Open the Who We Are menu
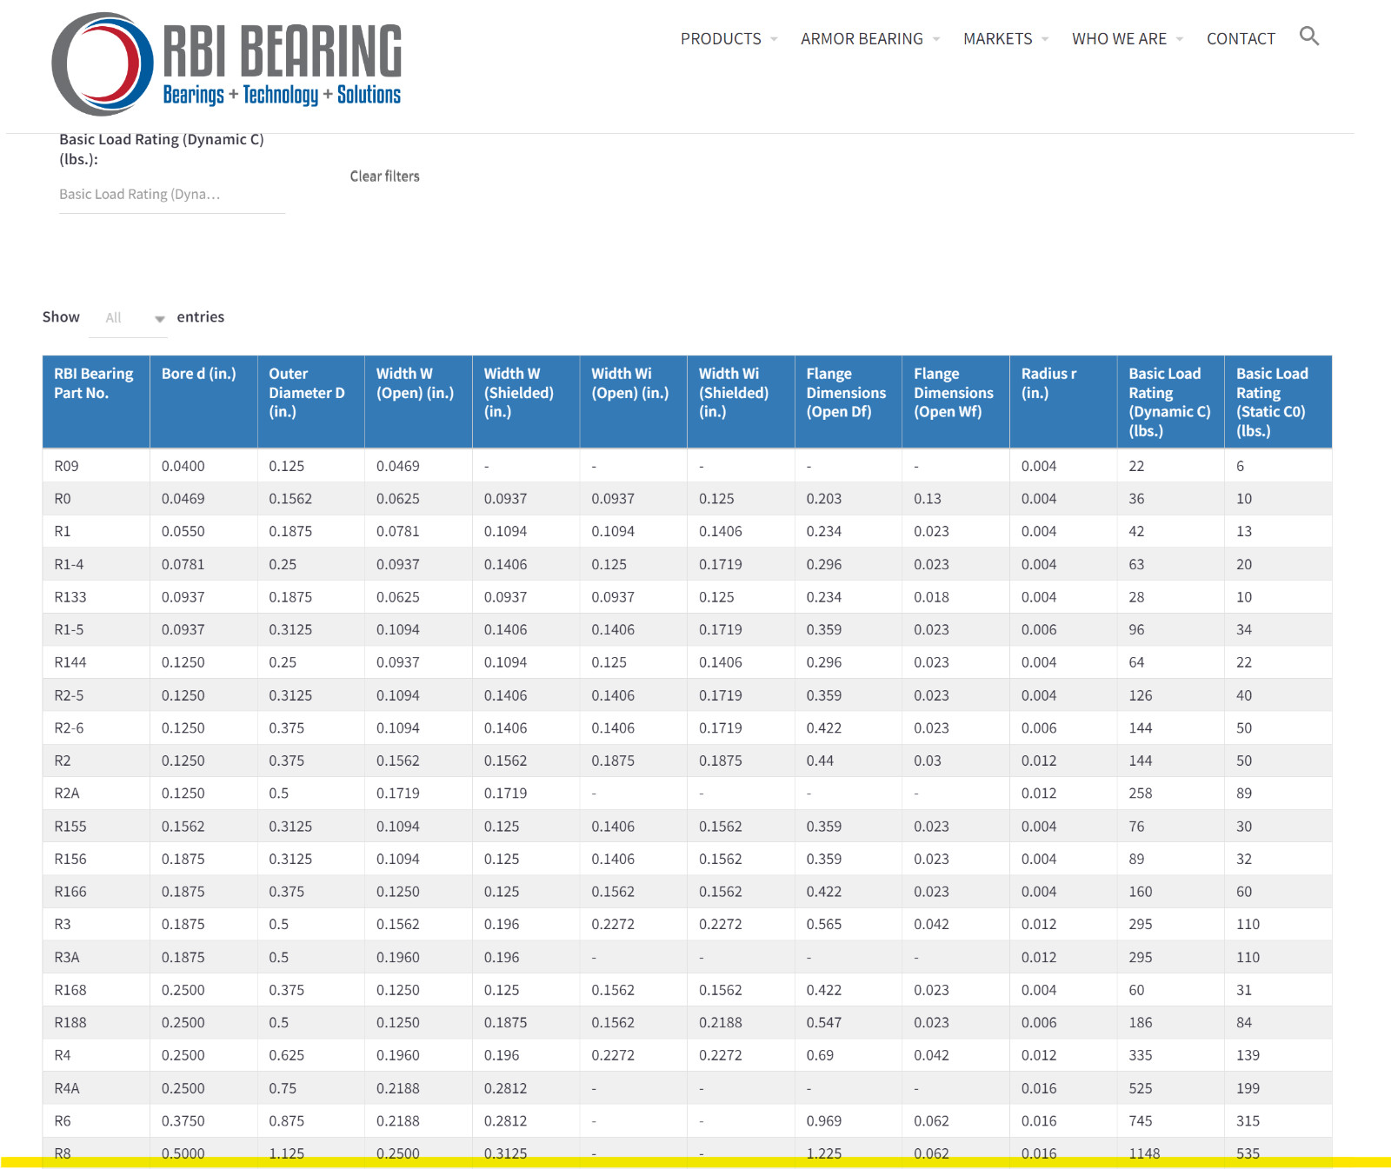Image resolution: width=1391 pixels, height=1169 pixels. coord(1119,39)
